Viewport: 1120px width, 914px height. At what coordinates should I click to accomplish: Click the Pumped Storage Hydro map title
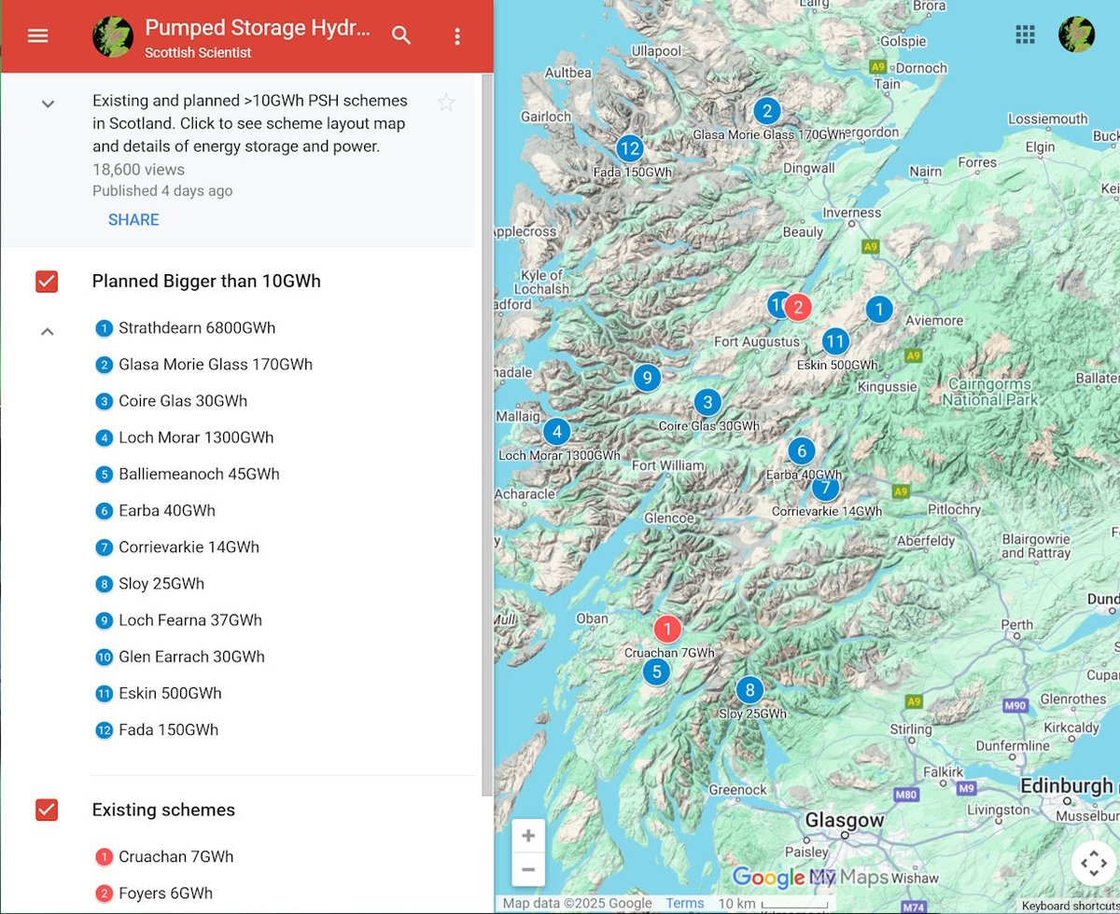coord(258,29)
